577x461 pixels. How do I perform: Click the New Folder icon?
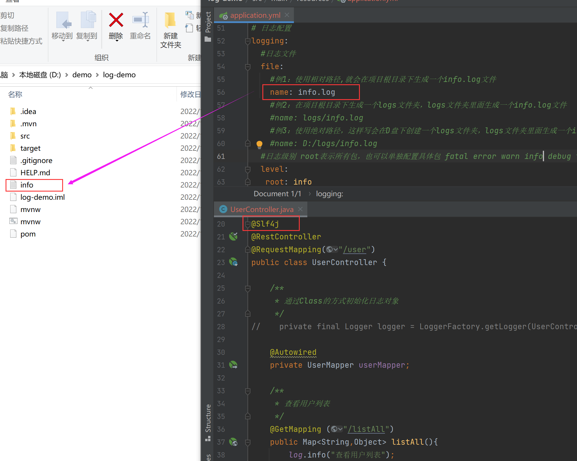click(x=170, y=20)
